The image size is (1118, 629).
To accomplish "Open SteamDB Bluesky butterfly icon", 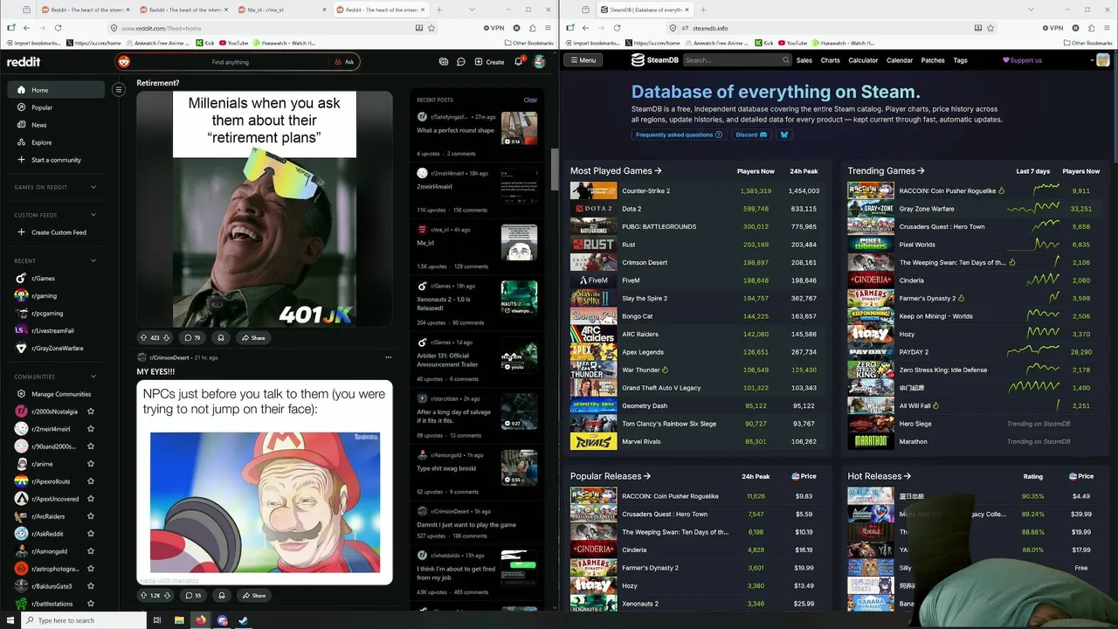I will (x=783, y=135).
